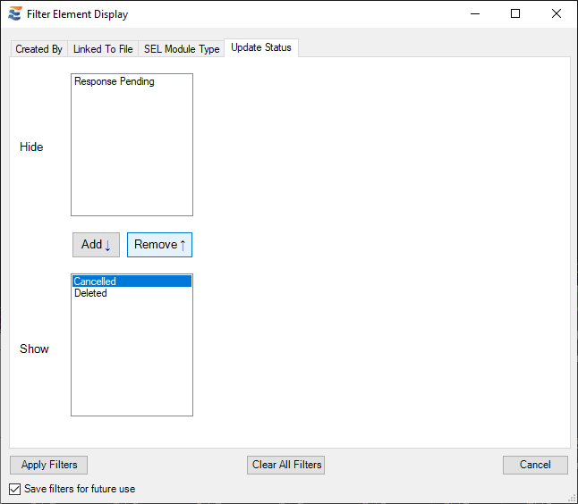The image size is (578, 504).
Task: Select Deleted in the Show list
Action: [132, 293]
